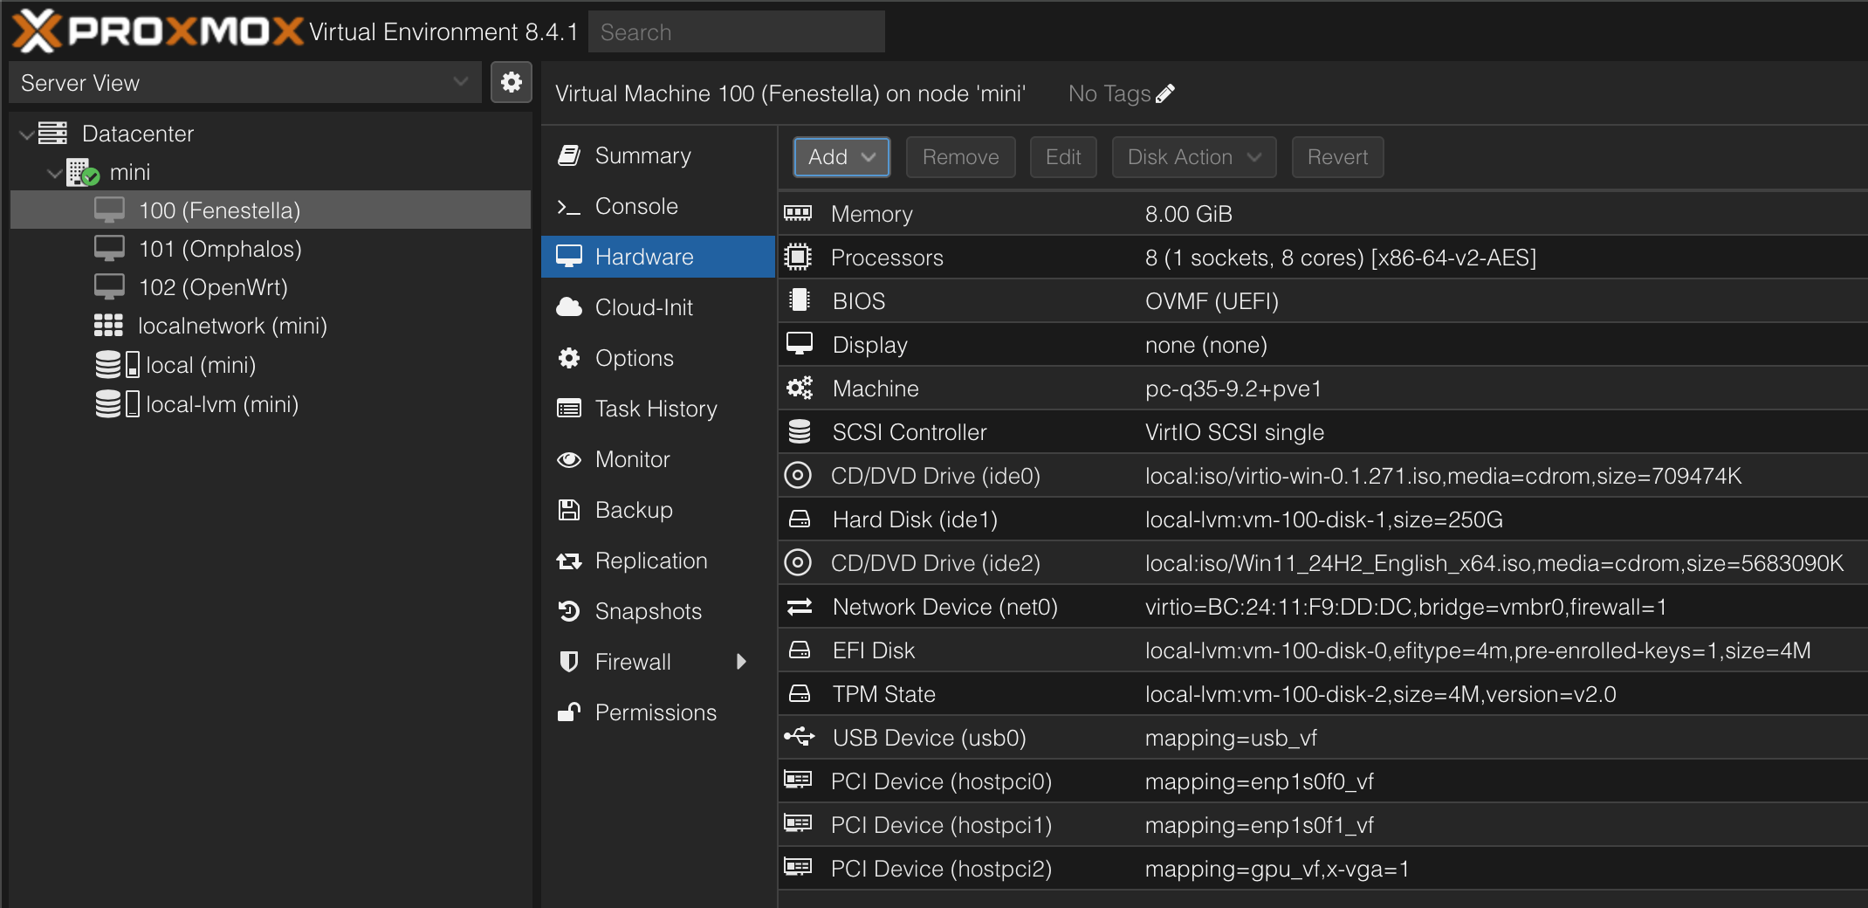This screenshot has width=1868, height=908.
Task: Click the Display monitor icon
Action: coord(800,344)
